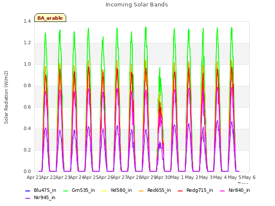
Task: Click the May 5 x-axis date label
Action: click(x=235, y=177)
